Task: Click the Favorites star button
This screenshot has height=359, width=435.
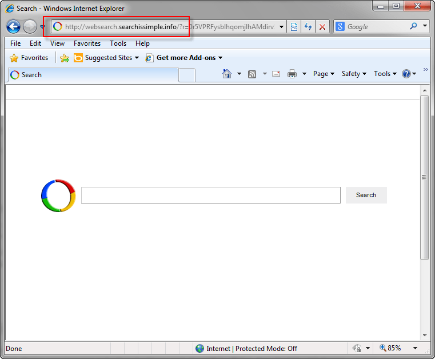Action: tap(29, 58)
